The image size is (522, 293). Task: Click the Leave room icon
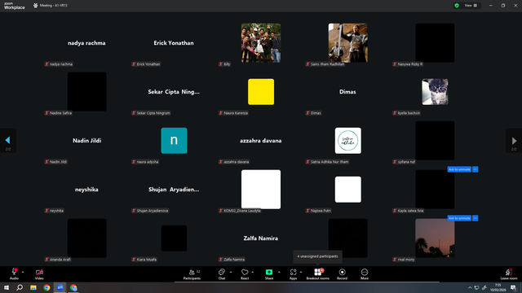[509, 272]
